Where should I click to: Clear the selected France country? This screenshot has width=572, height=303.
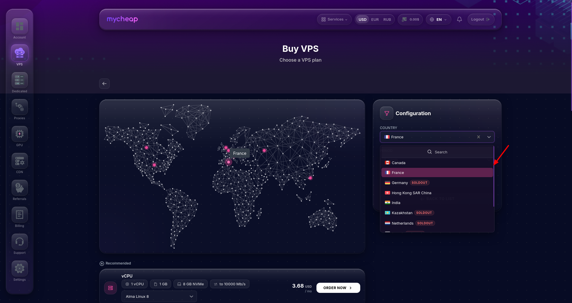point(479,137)
